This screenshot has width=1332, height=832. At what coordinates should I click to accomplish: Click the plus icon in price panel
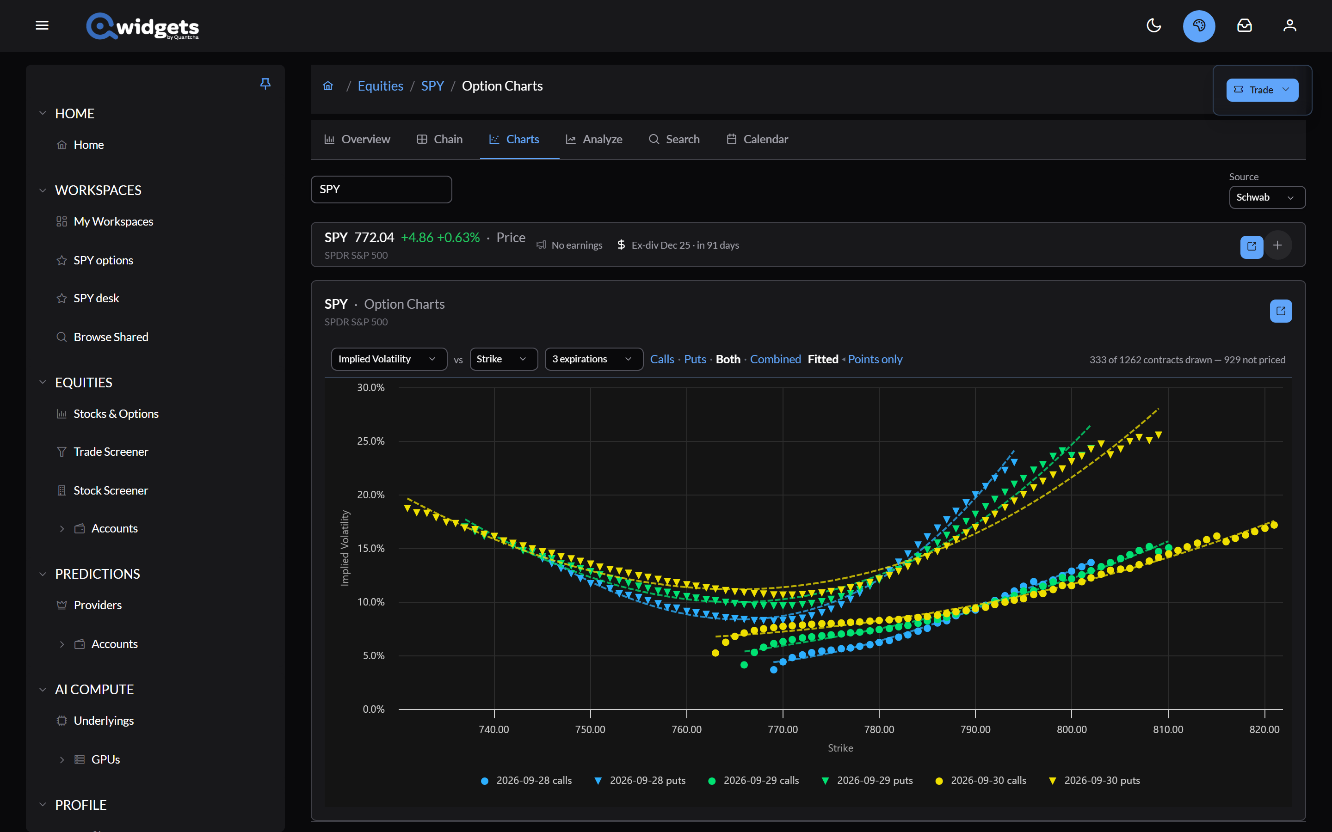pos(1277,245)
